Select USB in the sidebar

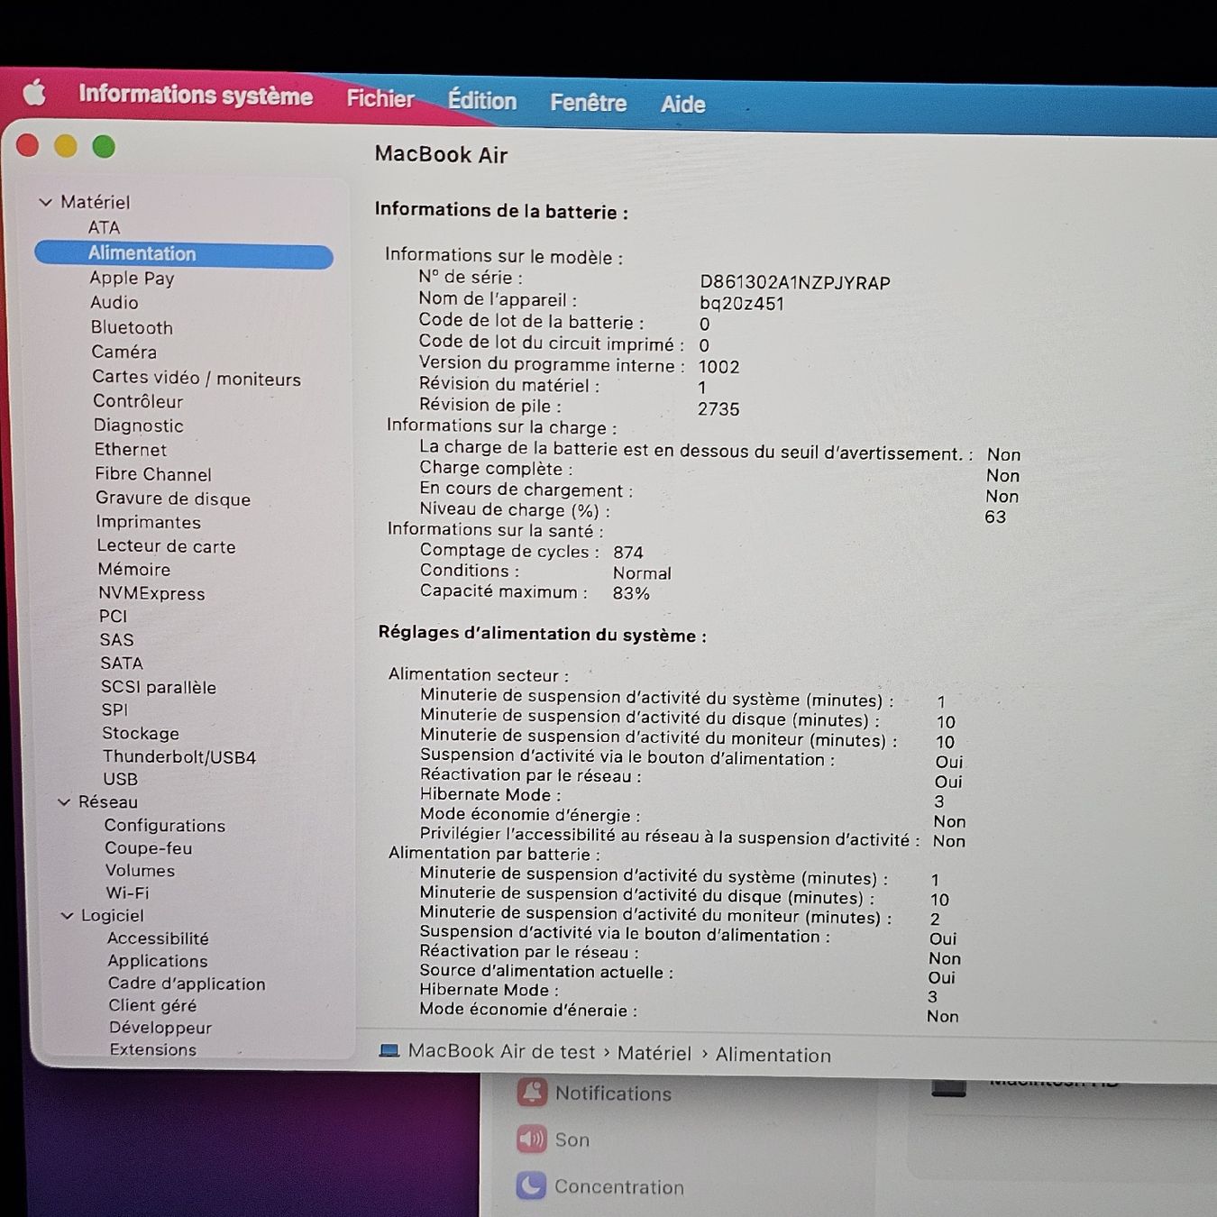pyautogui.click(x=120, y=779)
